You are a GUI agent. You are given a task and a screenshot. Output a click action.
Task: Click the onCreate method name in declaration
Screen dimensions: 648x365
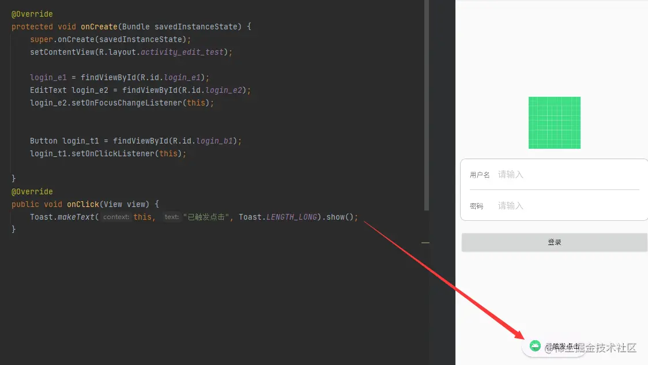pos(99,27)
